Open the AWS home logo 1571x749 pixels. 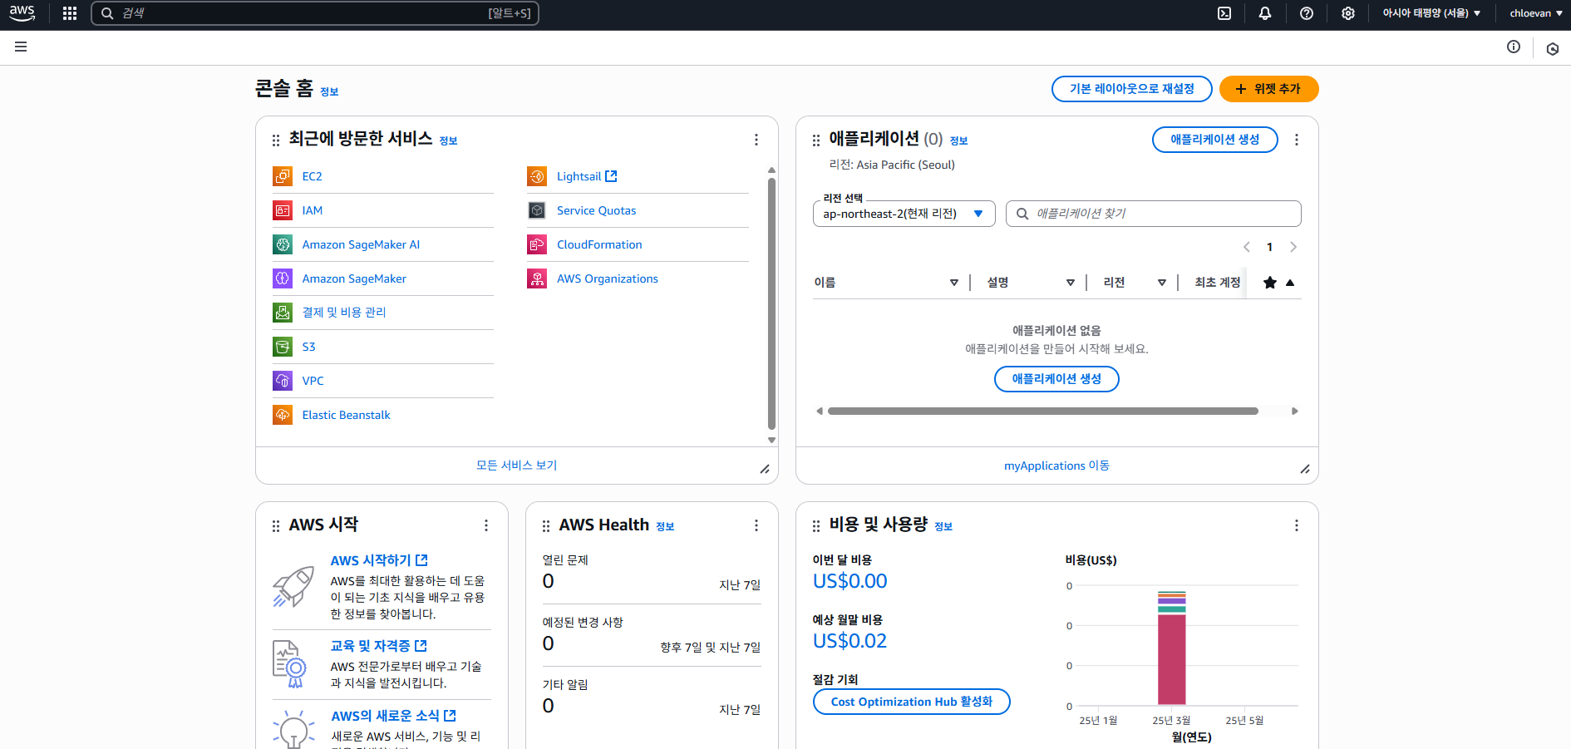[22, 12]
